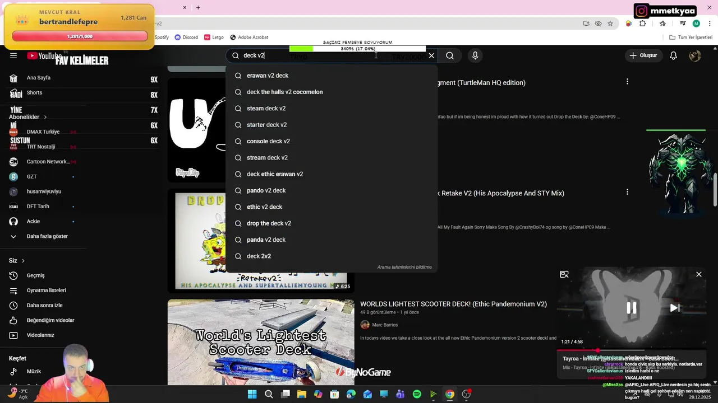Open DMAX Turkiye subscription channel
718x403 pixels.
43,132
